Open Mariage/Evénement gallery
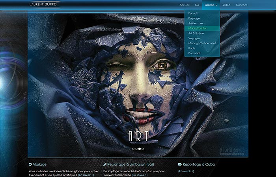This screenshot has height=177, width=276. tap(202, 43)
